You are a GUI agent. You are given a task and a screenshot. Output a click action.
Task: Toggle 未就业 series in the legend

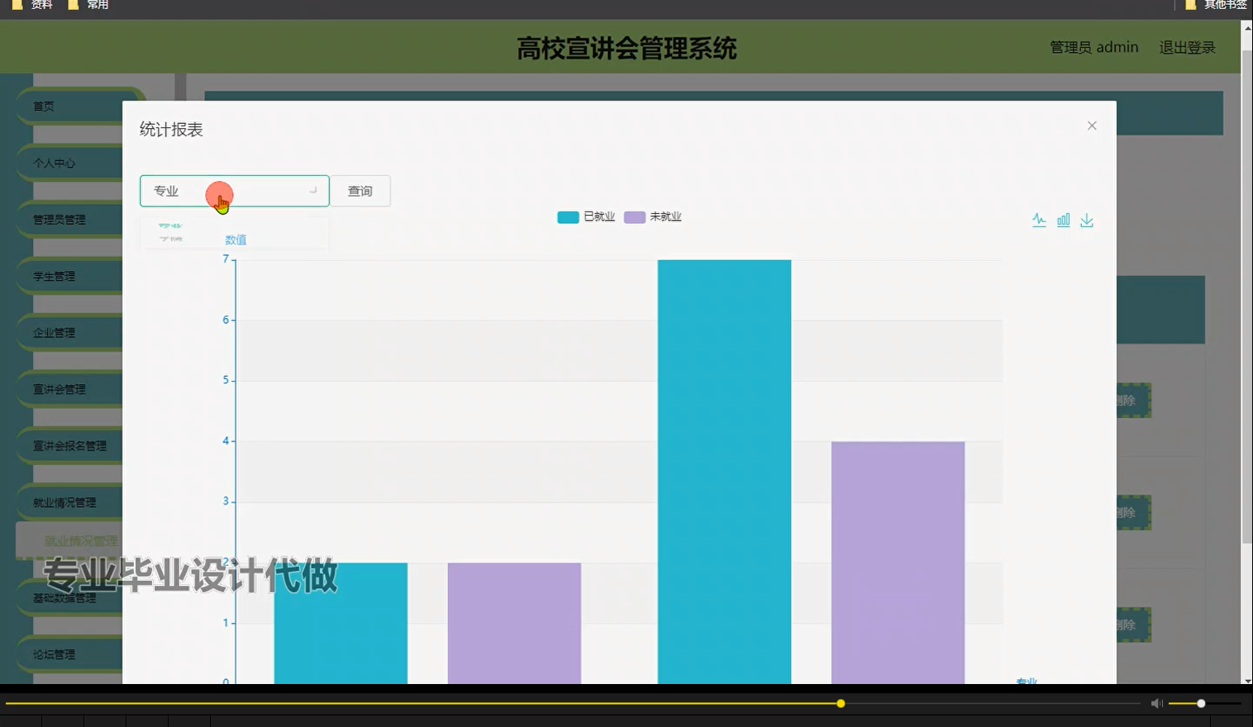653,216
